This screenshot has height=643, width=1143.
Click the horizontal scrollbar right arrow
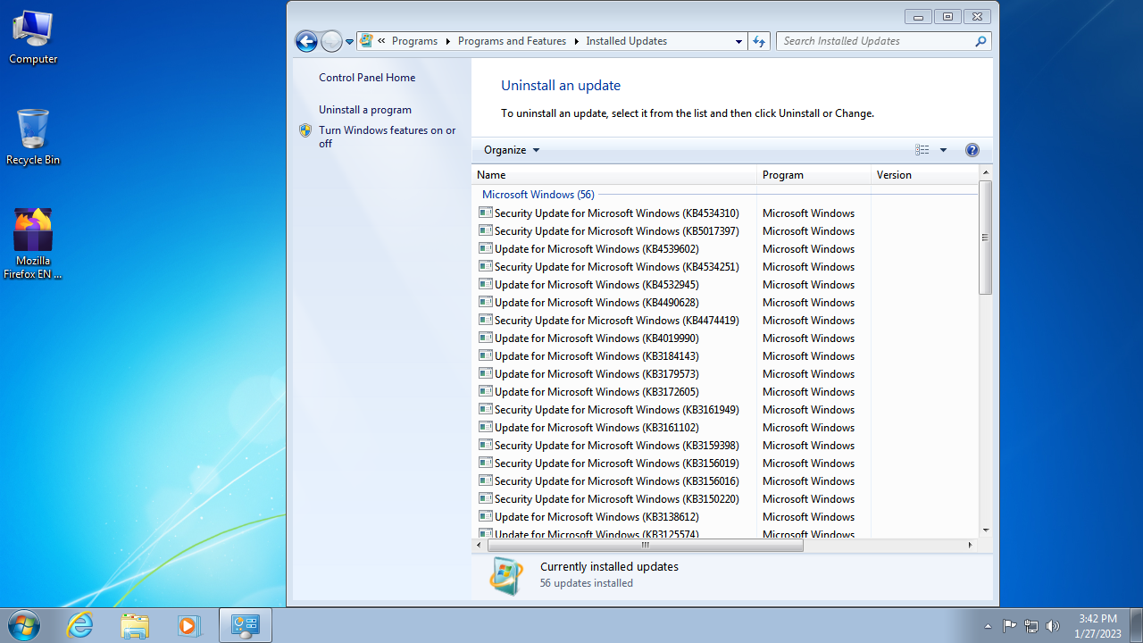pos(971,545)
